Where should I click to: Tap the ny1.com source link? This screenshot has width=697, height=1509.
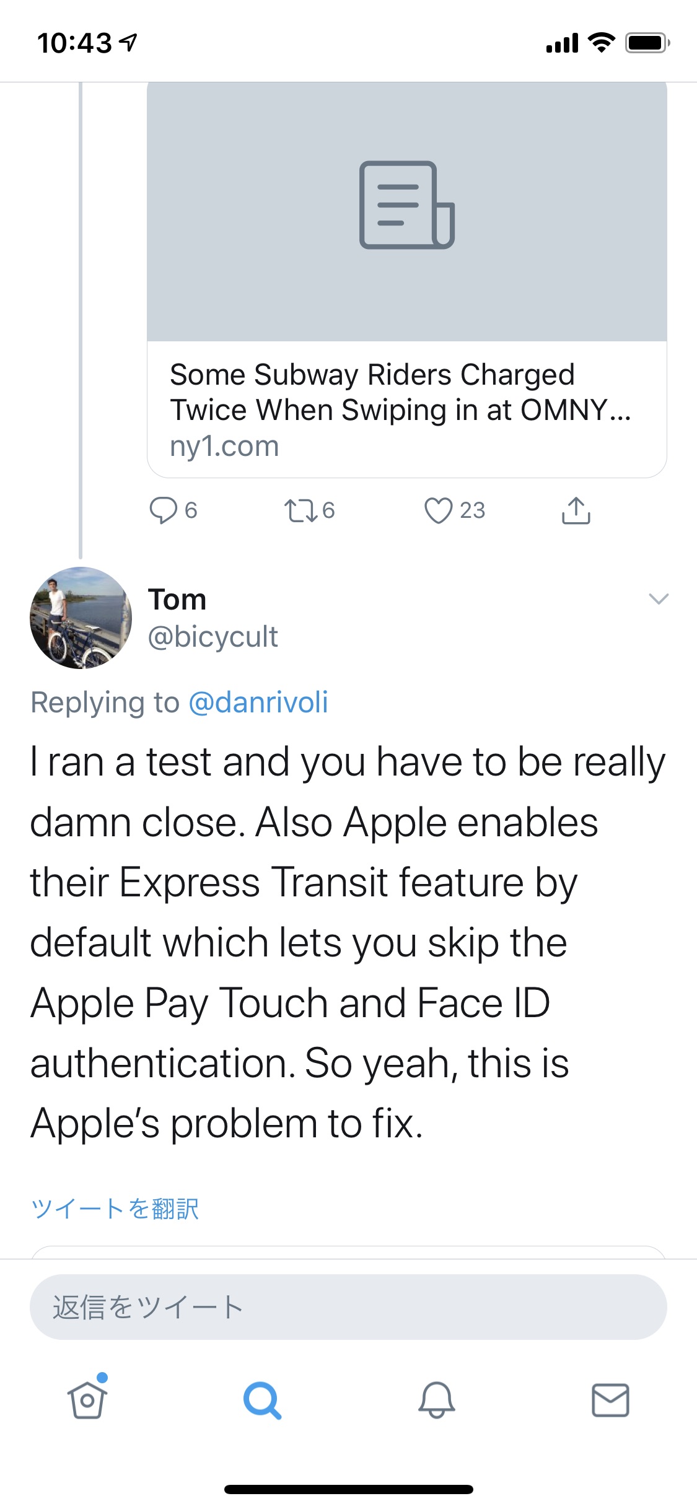coord(224,446)
